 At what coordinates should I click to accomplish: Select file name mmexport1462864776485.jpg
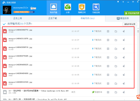click(x=20, y=56)
